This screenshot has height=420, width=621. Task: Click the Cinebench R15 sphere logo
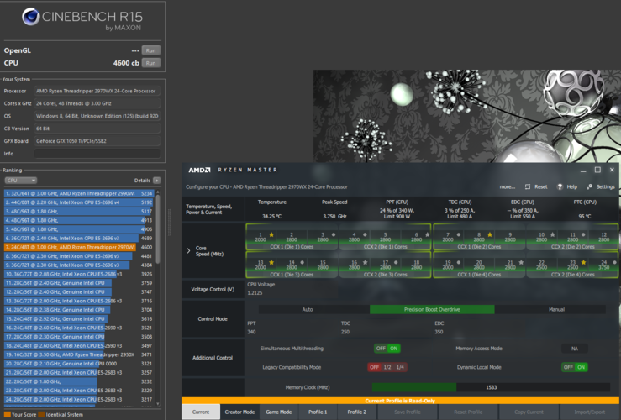(x=30, y=17)
